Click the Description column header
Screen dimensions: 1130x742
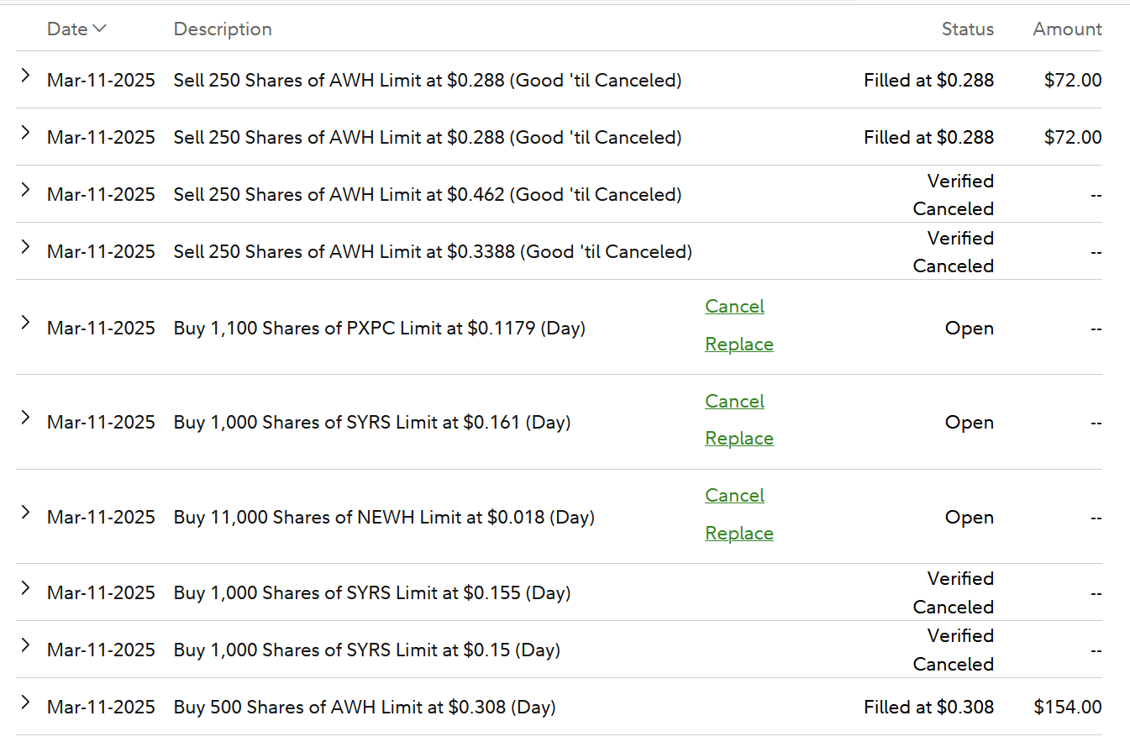tap(223, 29)
